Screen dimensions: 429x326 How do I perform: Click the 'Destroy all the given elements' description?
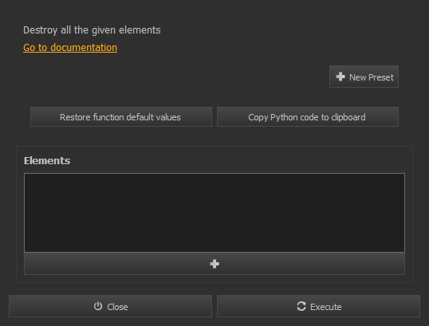coord(92,30)
